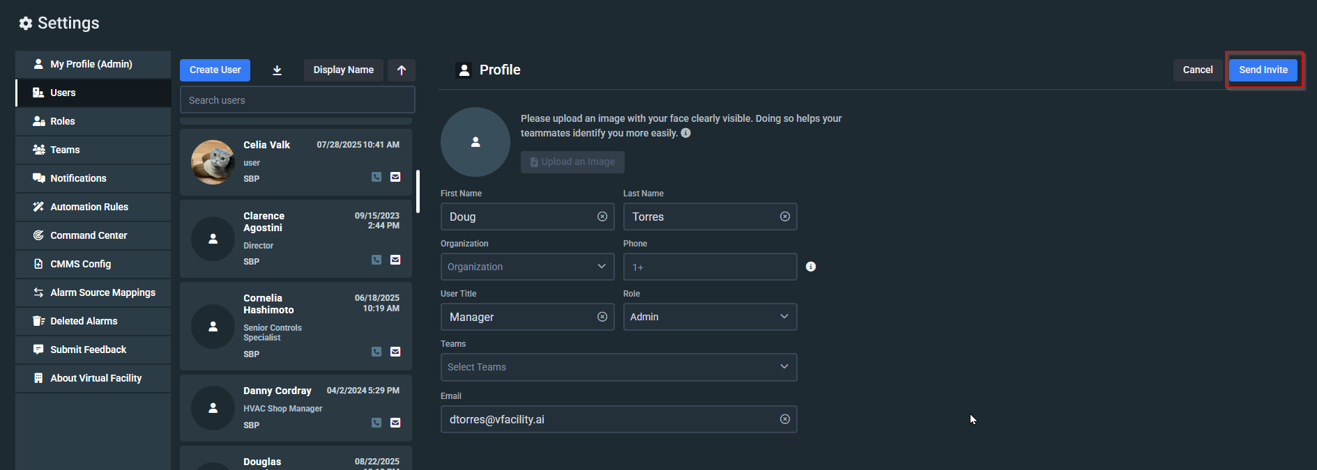This screenshot has width=1317, height=470.
Task: Go to Automation Rules settings
Action: click(x=89, y=207)
